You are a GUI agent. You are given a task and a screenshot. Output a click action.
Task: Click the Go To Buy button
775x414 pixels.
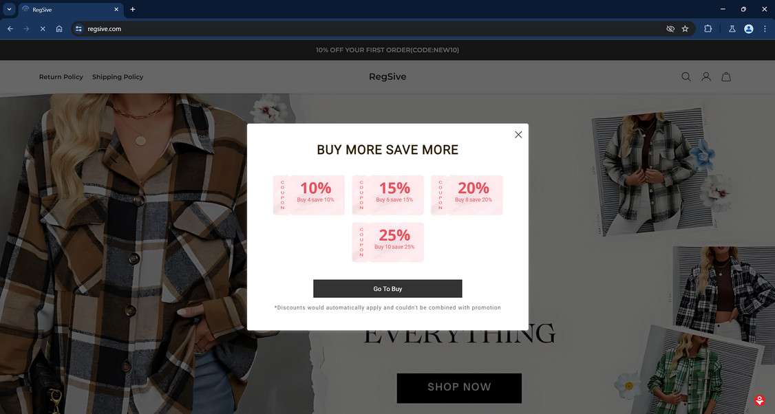(387, 289)
